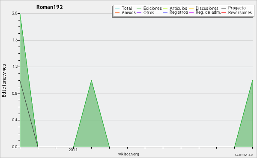Image resolution: width=257 pixels, height=158 pixels.
Task: Click the orange Anexos legend line swatch
Action: pos(117,12)
